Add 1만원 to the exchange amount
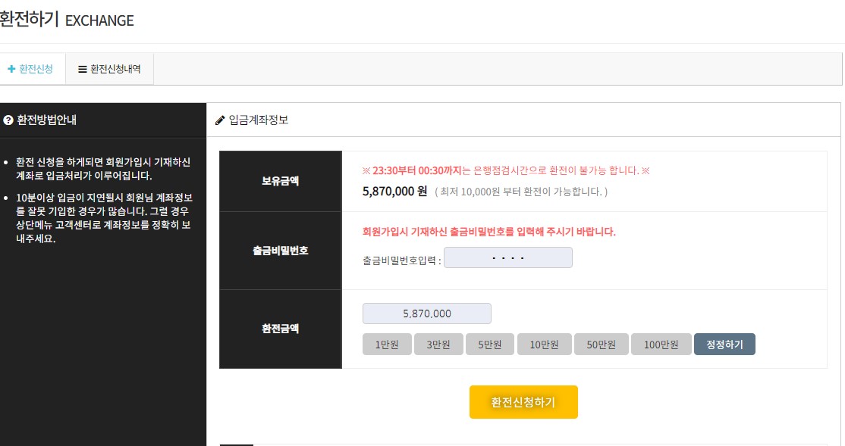The height and width of the screenshot is (446, 845). tap(387, 345)
